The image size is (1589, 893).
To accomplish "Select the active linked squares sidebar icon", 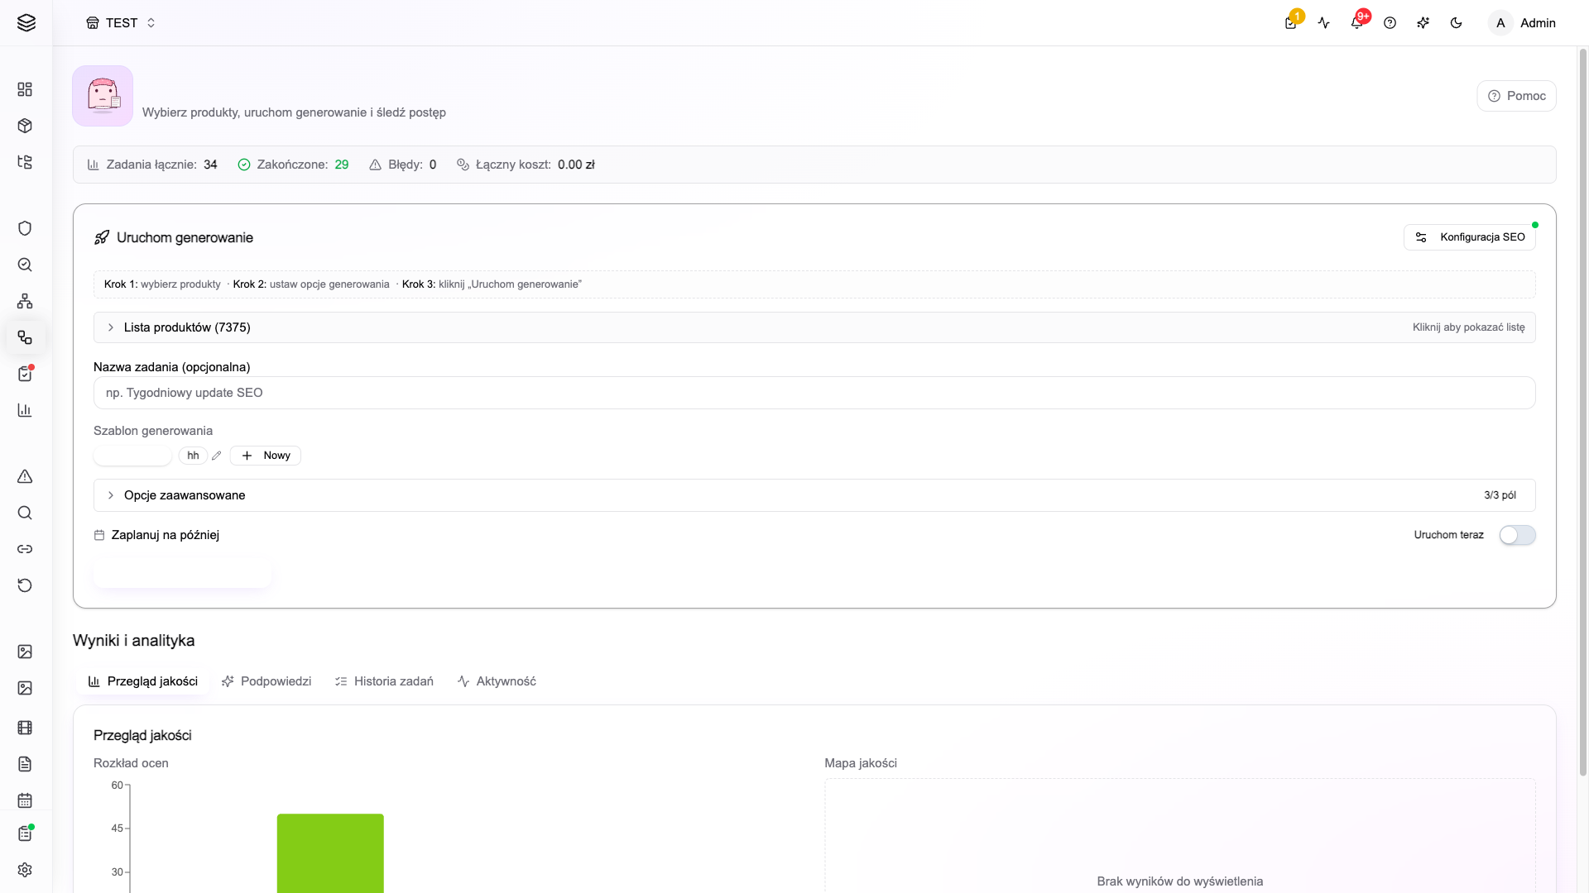I will point(25,337).
